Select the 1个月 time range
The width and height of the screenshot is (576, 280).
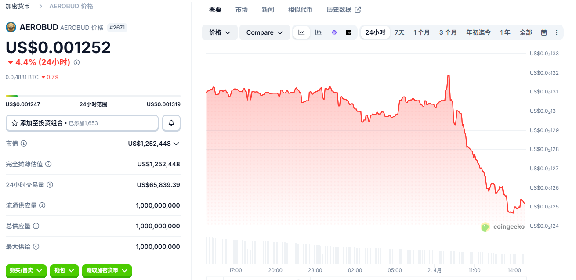[421, 32]
